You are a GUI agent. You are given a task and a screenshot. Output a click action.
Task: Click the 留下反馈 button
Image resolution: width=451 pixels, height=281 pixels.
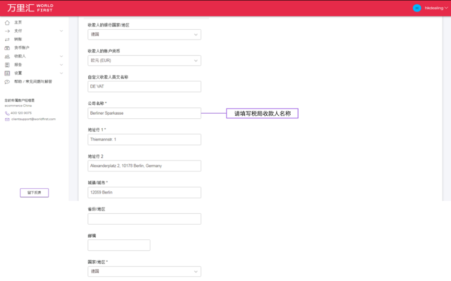34,192
